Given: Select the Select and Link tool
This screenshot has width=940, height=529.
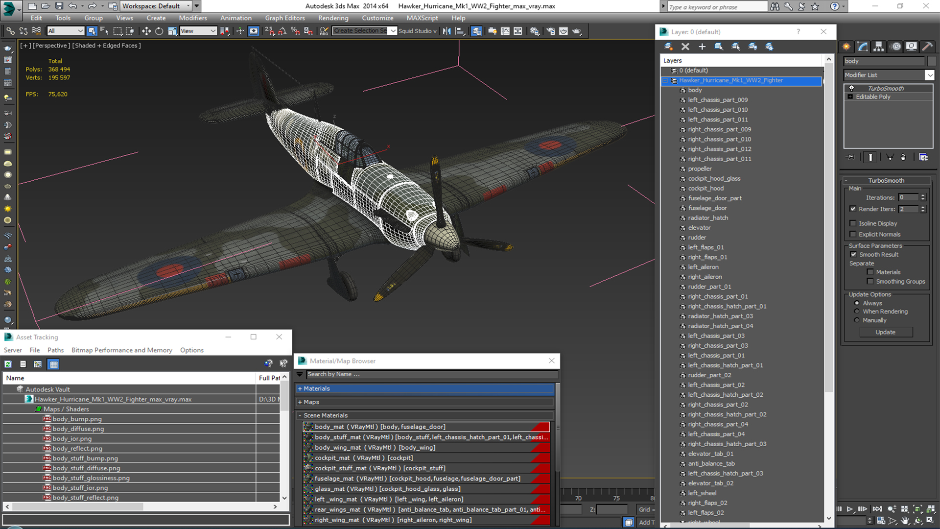Looking at the screenshot, I should (10, 31).
